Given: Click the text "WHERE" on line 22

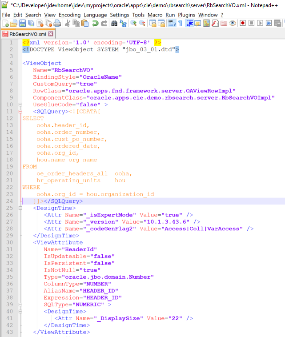Looking at the screenshot, I should coord(32,188).
